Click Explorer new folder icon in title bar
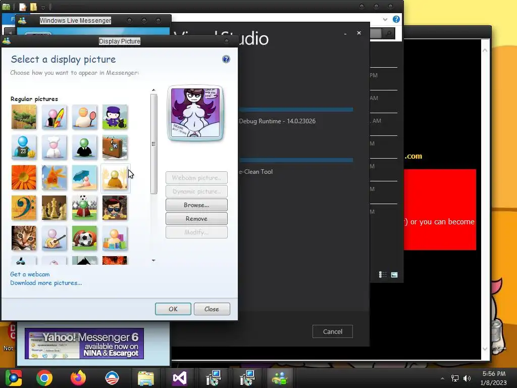517x388 pixels. (x=34, y=7)
